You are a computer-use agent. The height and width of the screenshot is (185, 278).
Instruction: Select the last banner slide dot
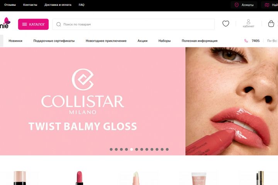coord(167,150)
